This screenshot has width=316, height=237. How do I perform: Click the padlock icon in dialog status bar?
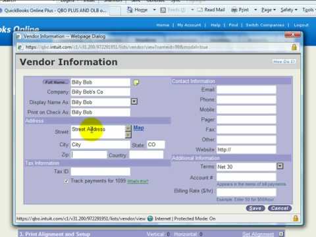click(296, 218)
